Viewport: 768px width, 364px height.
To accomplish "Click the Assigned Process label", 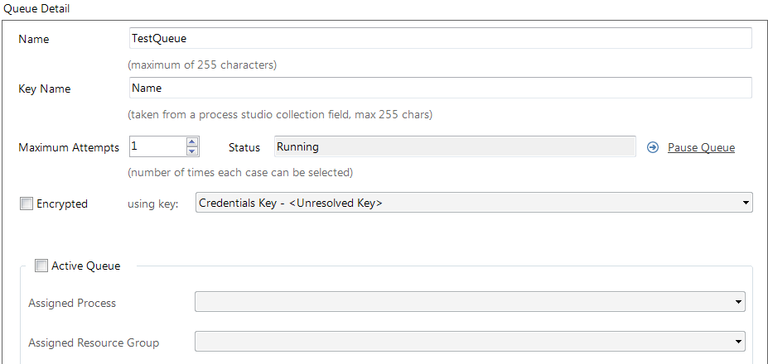I will (72, 304).
